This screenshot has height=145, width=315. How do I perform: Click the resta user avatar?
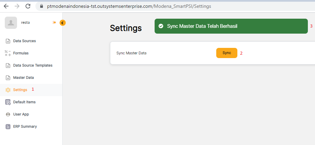click(11, 23)
